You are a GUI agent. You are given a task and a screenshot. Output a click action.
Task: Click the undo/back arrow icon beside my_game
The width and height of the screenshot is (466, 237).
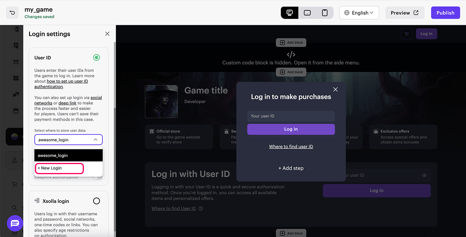coord(12,13)
